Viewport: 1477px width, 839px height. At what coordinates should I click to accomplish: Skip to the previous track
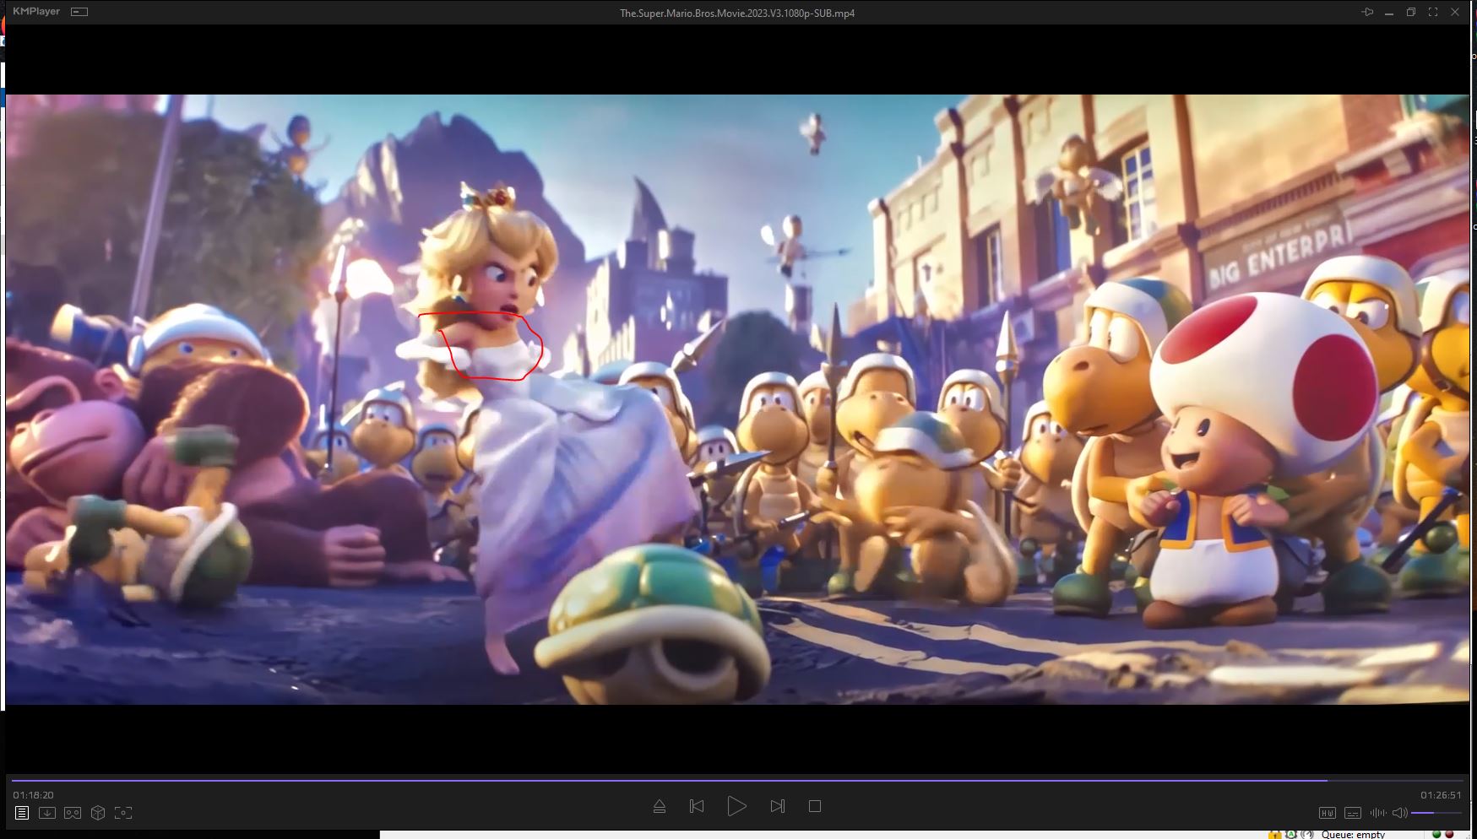coord(697,806)
